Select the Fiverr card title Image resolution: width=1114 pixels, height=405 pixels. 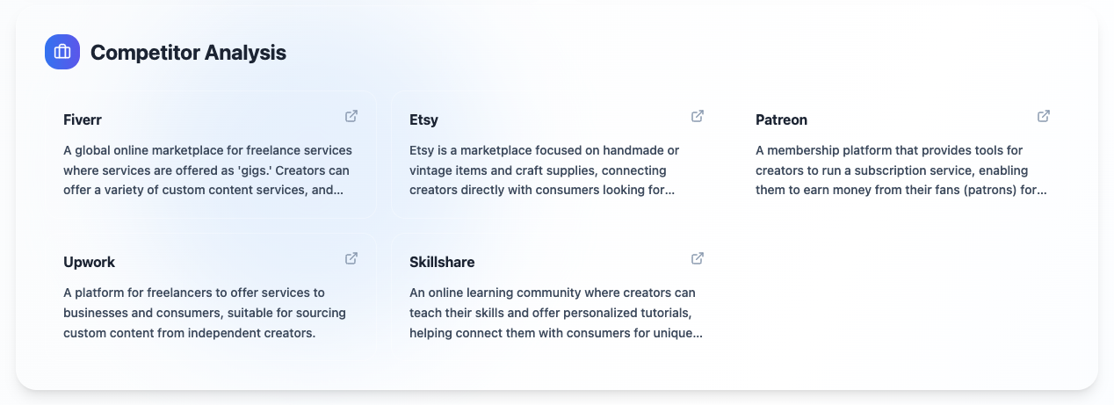(x=83, y=119)
